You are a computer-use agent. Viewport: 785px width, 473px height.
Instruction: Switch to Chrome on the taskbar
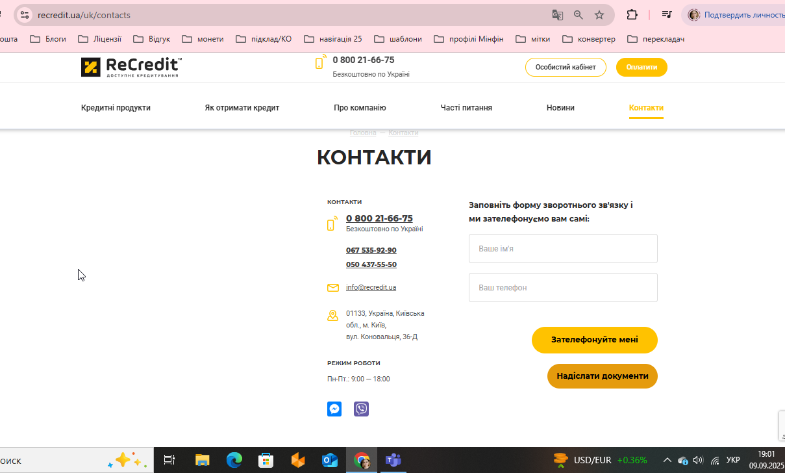362,460
